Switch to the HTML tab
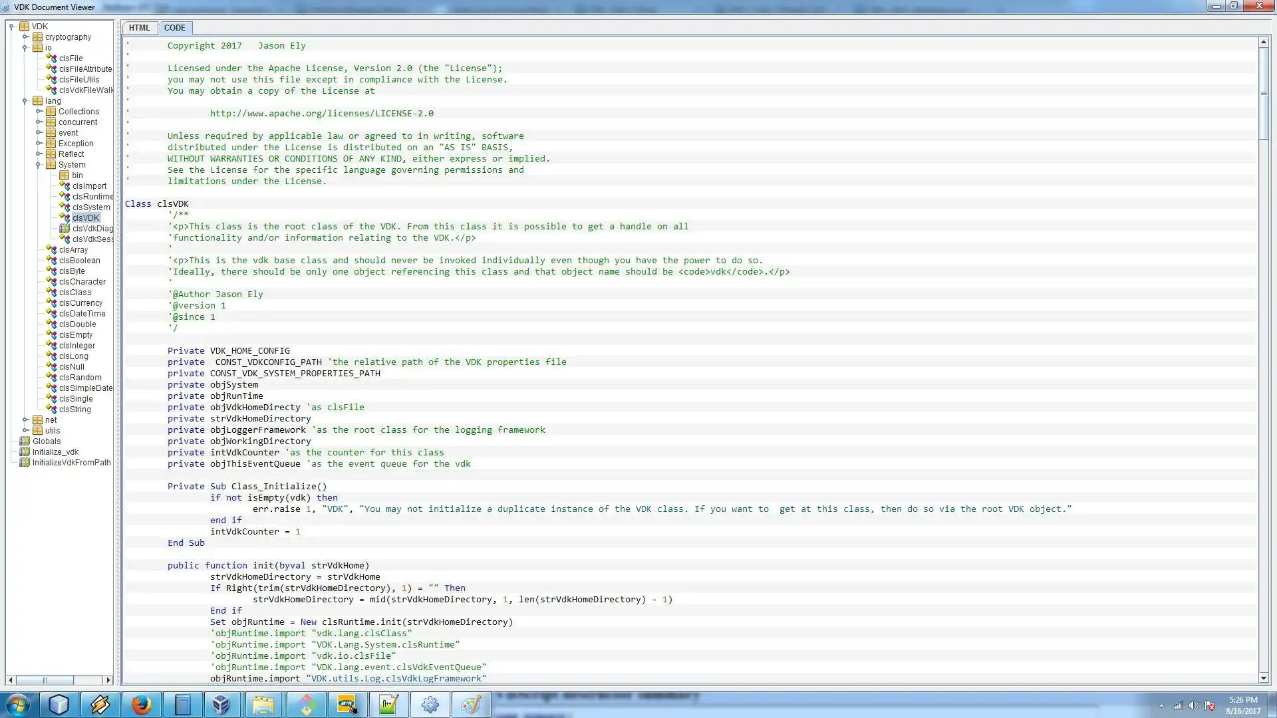The height and width of the screenshot is (718, 1277). 139,28
